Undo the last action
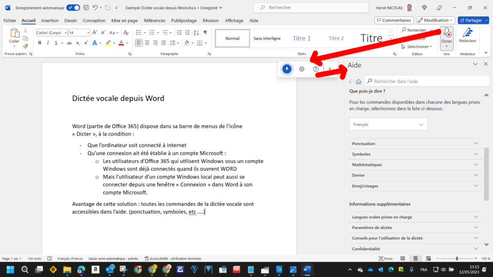 pyautogui.click(x=95, y=8)
